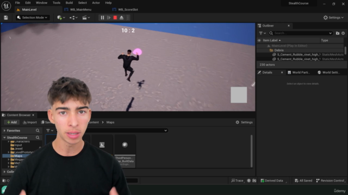348x195 pixels.
Task: Open the toolbar Settings dropdown
Action: pos(333,17)
